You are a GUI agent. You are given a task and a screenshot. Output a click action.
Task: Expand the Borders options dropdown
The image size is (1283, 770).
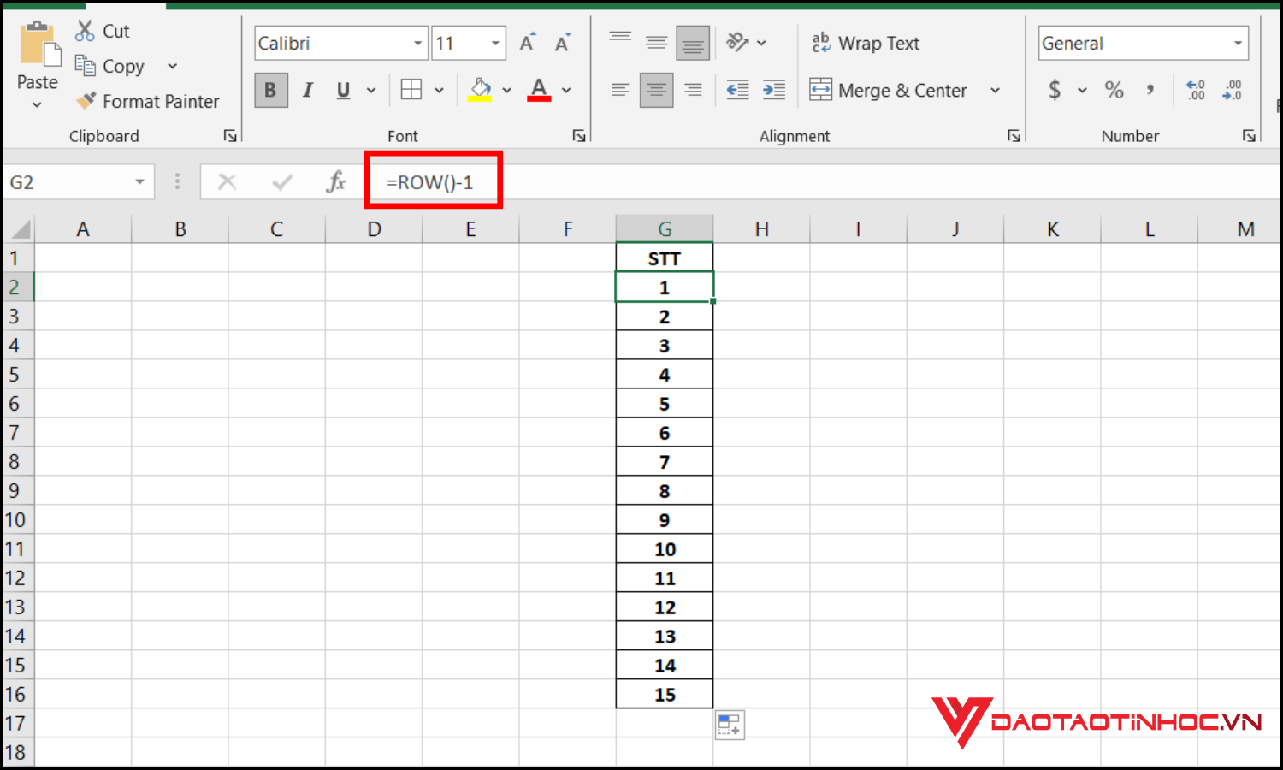tap(439, 90)
